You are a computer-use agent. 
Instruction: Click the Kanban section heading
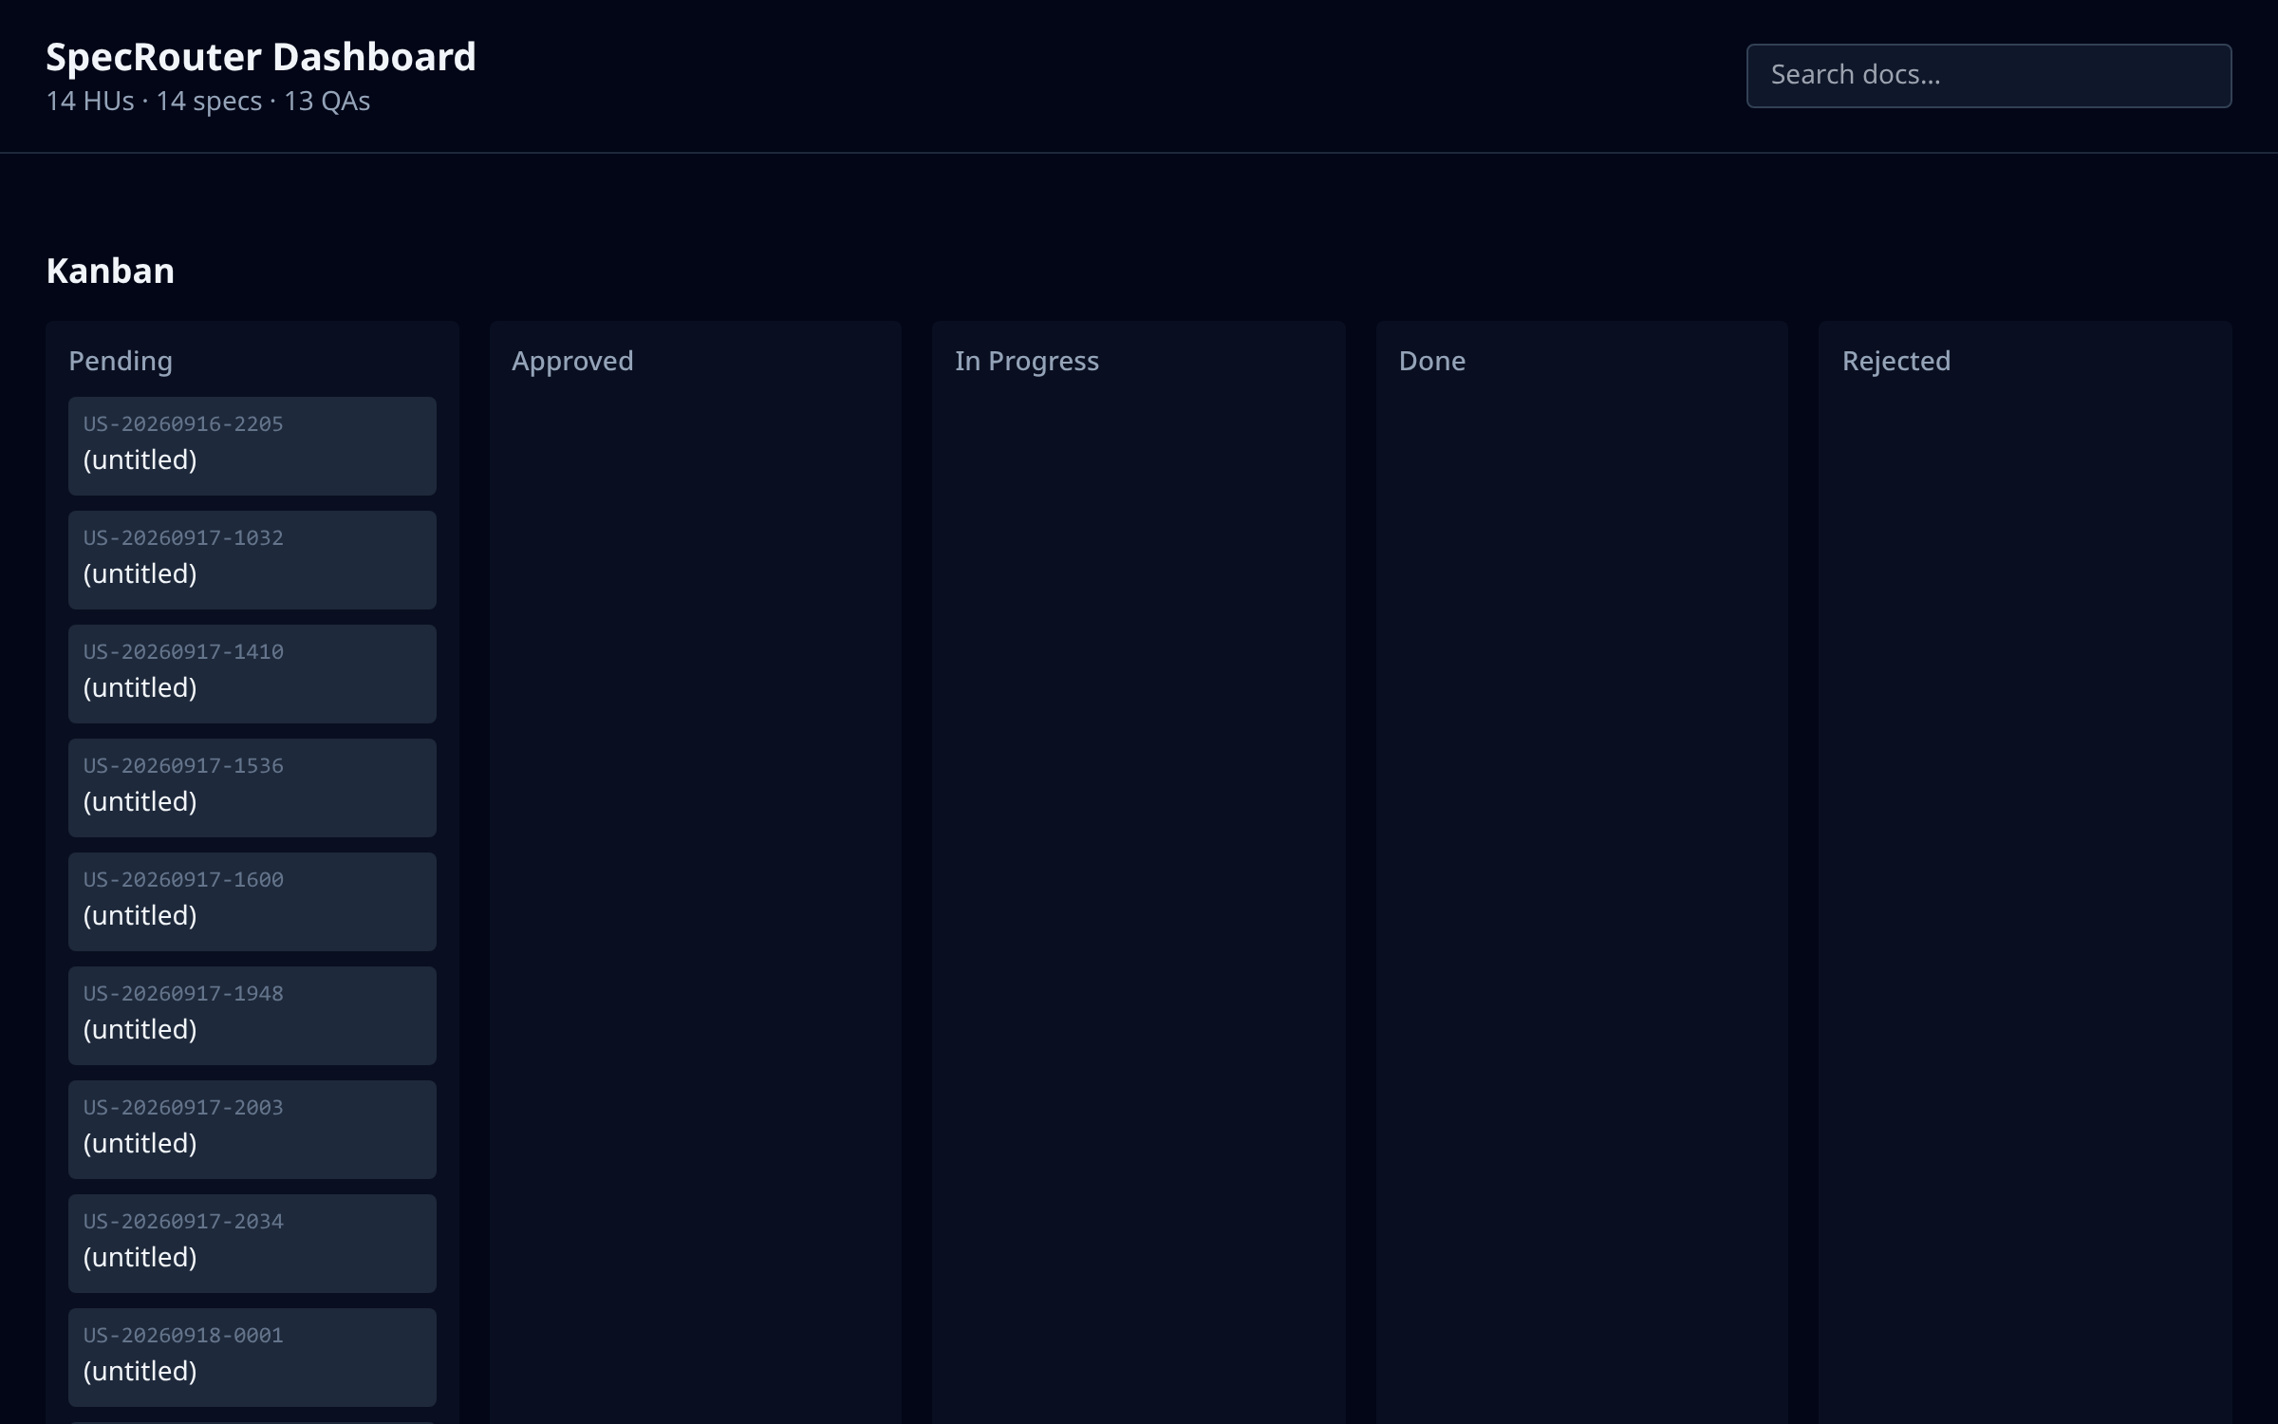(x=110, y=271)
